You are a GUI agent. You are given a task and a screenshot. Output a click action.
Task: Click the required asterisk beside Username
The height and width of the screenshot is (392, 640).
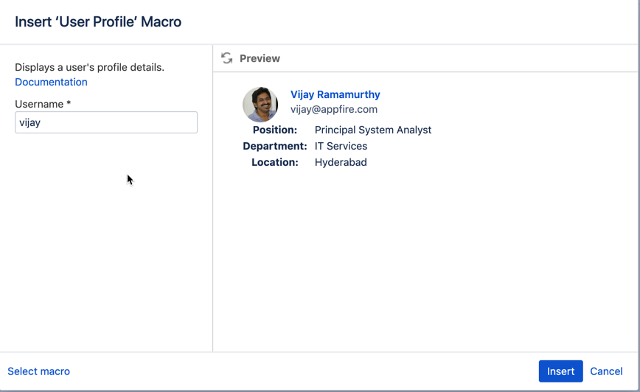click(69, 104)
